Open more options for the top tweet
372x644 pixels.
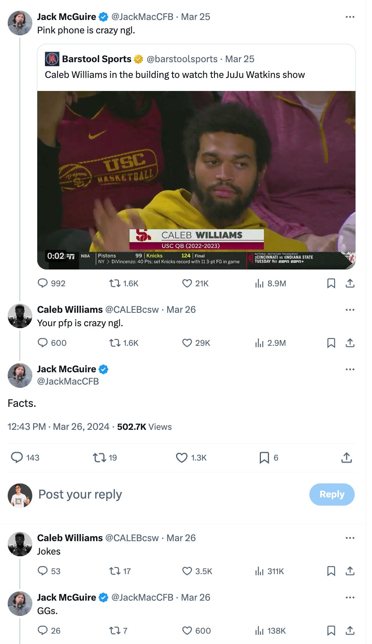pos(350,17)
